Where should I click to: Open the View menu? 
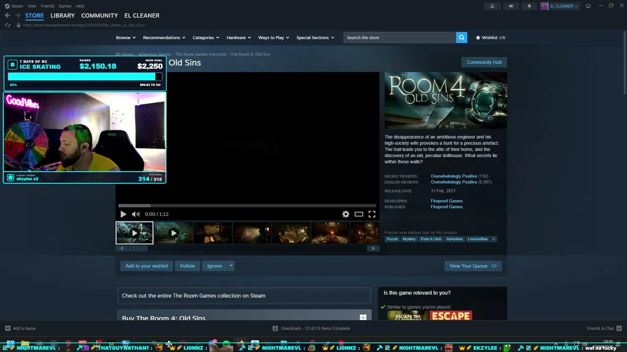click(32, 6)
